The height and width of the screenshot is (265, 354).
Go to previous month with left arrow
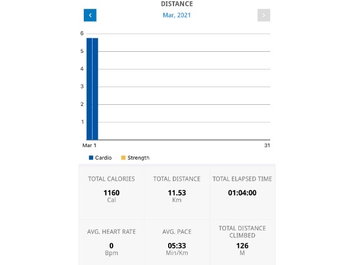[90, 15]
